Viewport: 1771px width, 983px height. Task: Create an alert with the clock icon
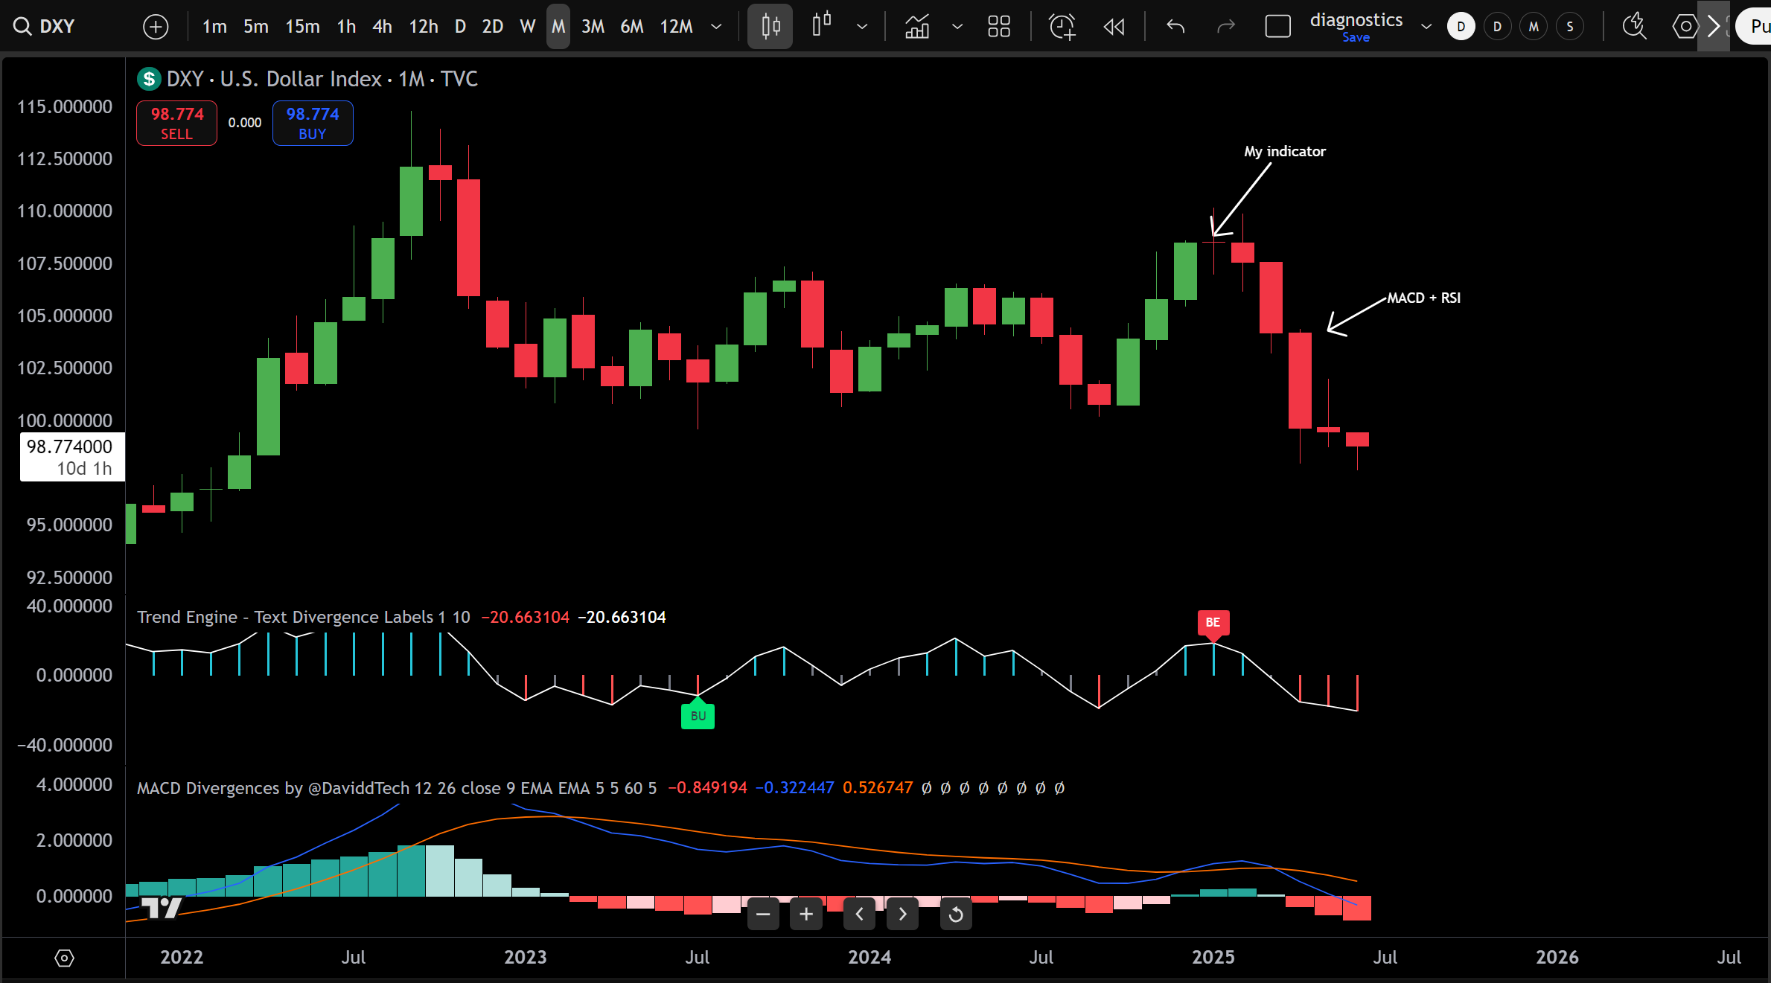coord(1062,27)
